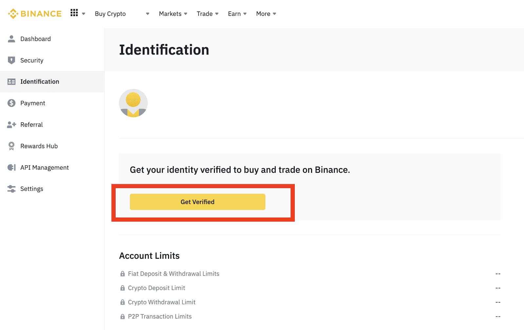Click the Rewards Hub medal icon
Screen dimensions: 524x330
pyautogui.click(x=11, y=146)
